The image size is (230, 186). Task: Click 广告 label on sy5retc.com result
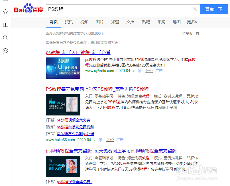coord(159,71)
